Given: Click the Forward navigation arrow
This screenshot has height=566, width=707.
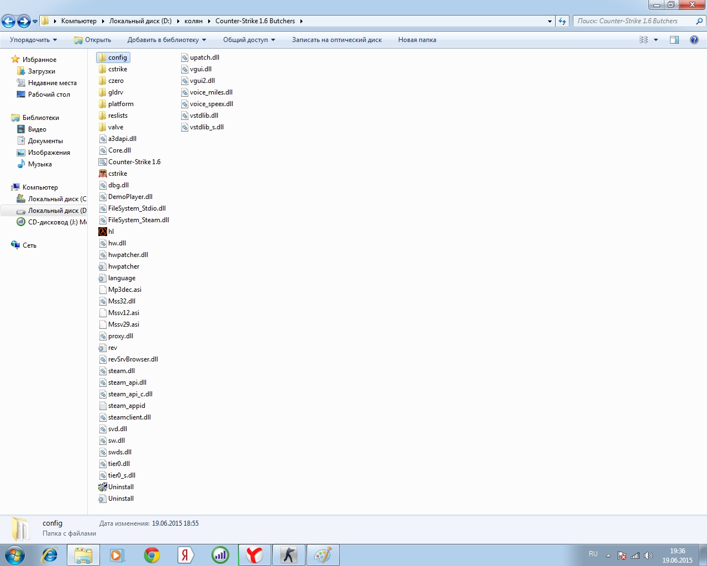Looking at the screenshot, I should pos(24,21).
